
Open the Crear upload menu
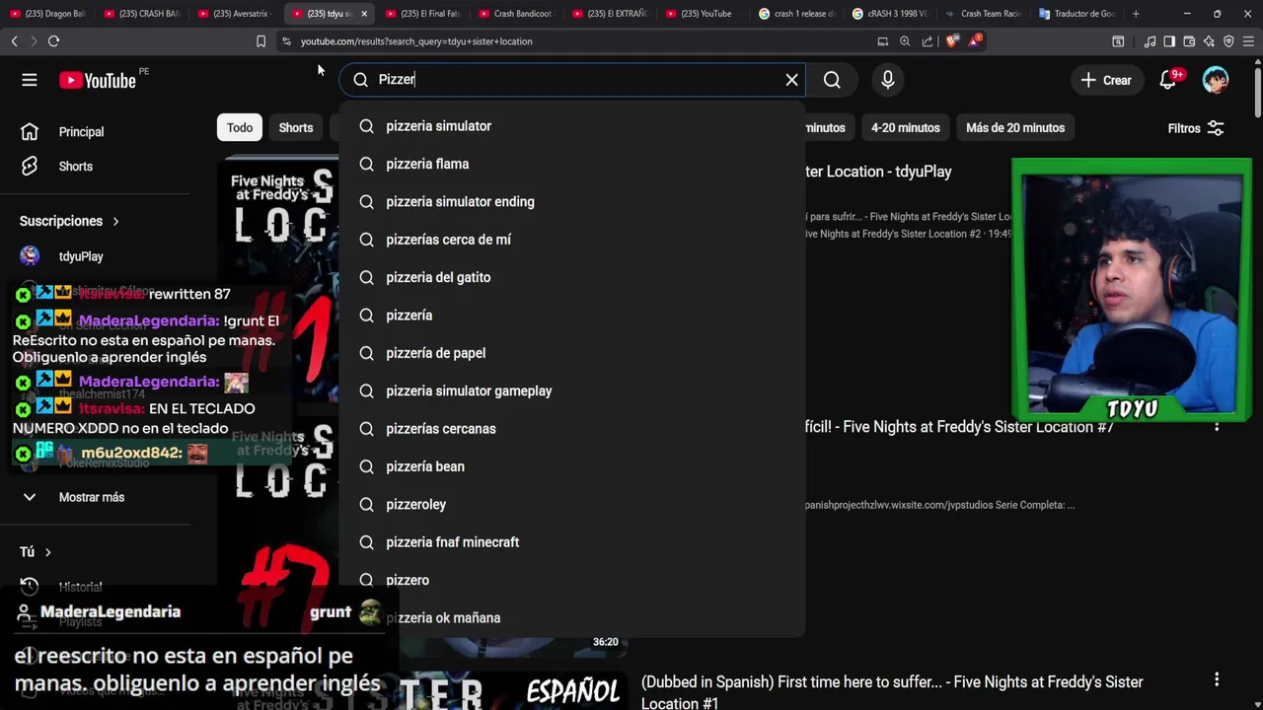(x=1106, y=80)
